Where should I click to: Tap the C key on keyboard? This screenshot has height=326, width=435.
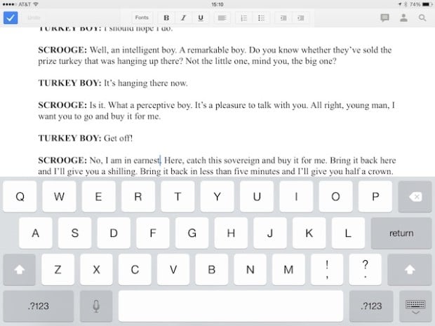tap(135, 269)
